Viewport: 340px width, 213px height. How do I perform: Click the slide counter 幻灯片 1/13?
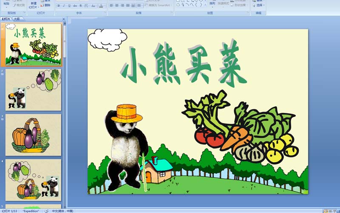(x=9, y=211)
